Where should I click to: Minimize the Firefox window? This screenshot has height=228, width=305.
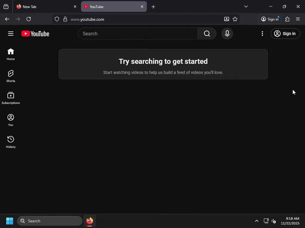[x=271, y=7]
